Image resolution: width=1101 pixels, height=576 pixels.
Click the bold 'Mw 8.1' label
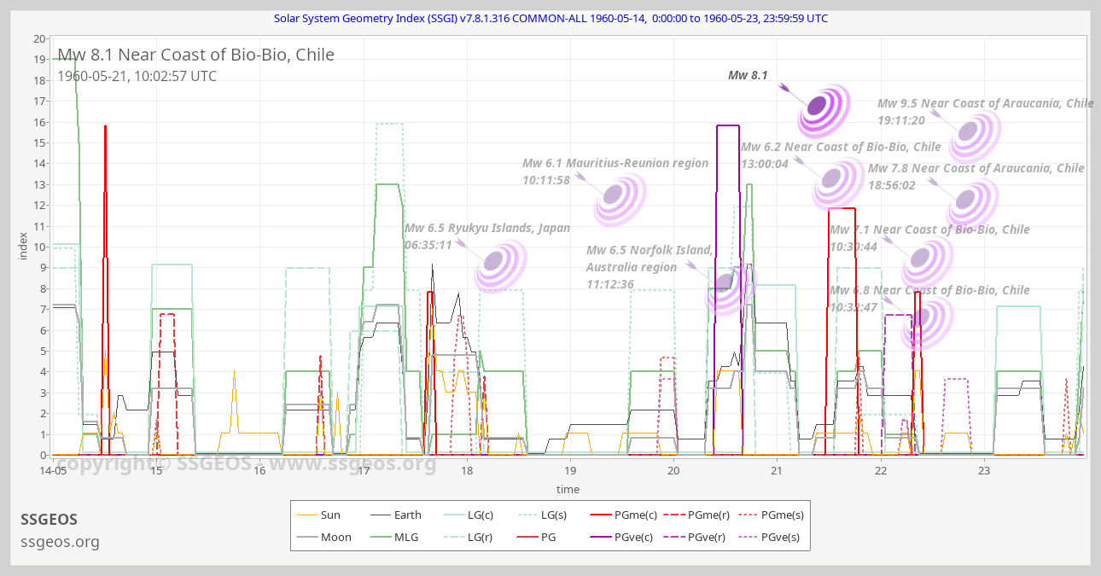[748, 75]
